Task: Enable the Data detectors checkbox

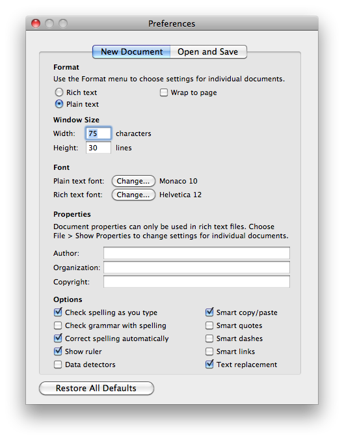Action: point(58,364)
